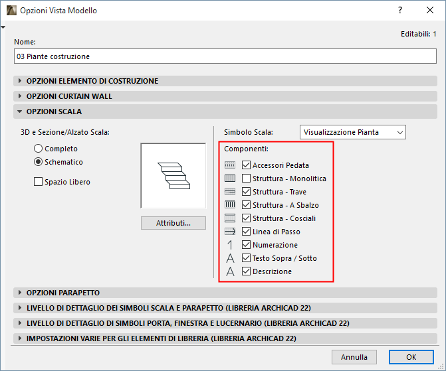Click the small arrow at dialog's left edge
446x371 pixels.
click(3, 27)
